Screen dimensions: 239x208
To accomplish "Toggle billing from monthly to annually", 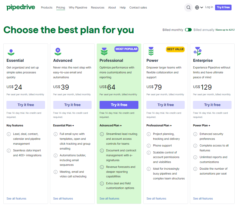I will [x=188, y=30].
